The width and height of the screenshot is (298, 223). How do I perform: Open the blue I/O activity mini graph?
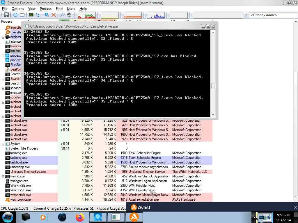coord(156,15)
